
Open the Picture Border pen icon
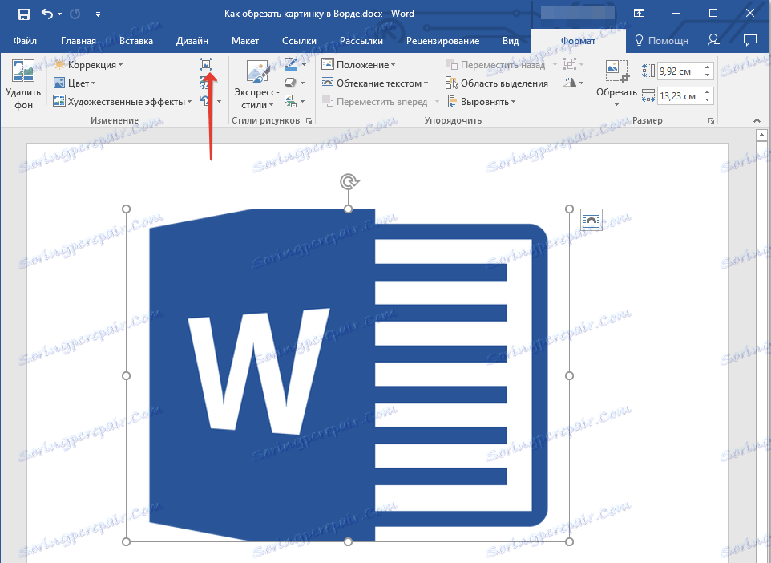pos(291,65)
